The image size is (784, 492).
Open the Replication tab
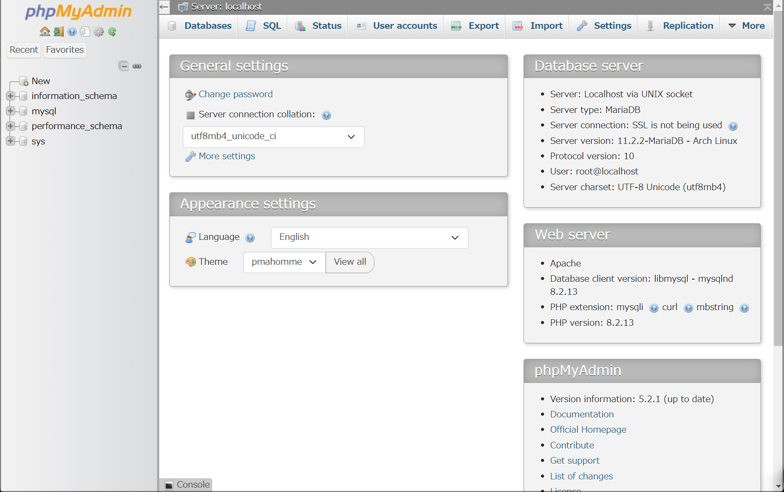coord(679,26)
